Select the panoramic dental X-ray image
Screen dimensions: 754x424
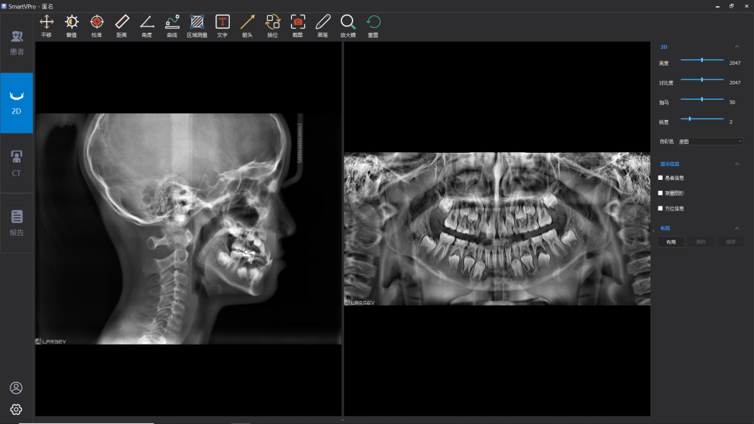click(x=497, y=229)
